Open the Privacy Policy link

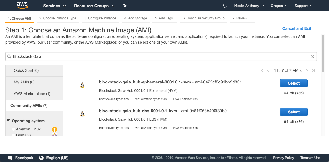point(284,158)
